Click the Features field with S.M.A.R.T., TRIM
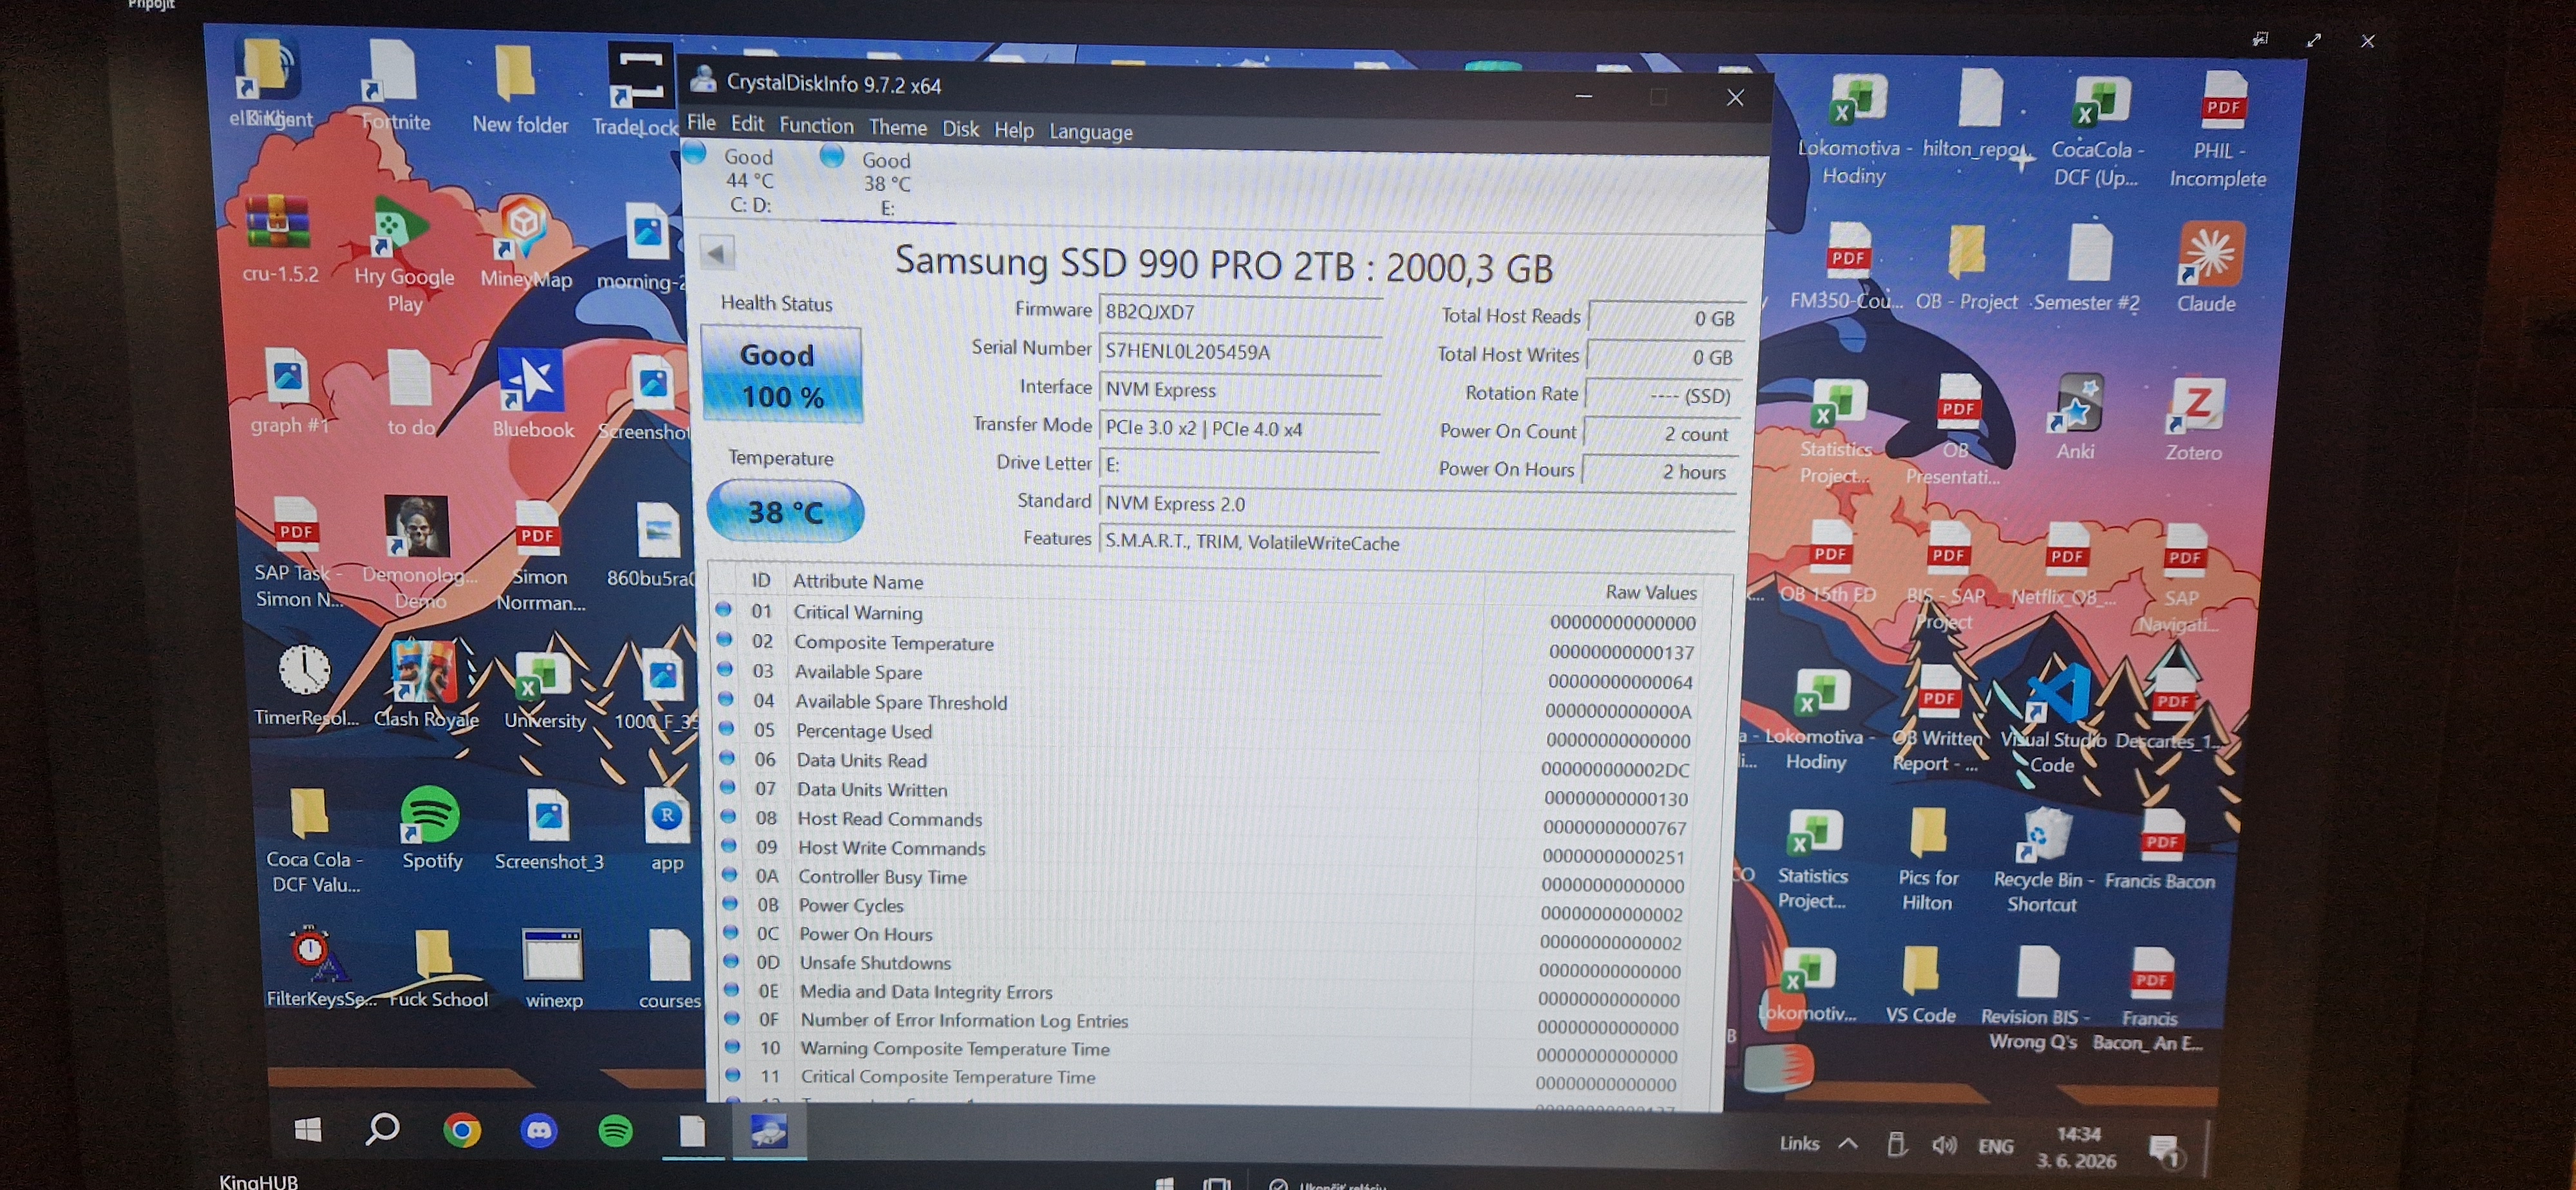This screenshot has height=1190, width=2576. tap(1416, 542)
